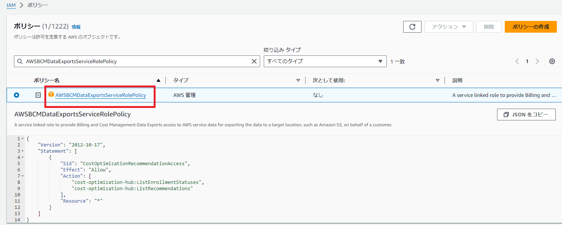The width and height of the screenshot is (562, 225).
Task: Click JSON line with ListEnrollmentStatuses
Action: (138, 182)
